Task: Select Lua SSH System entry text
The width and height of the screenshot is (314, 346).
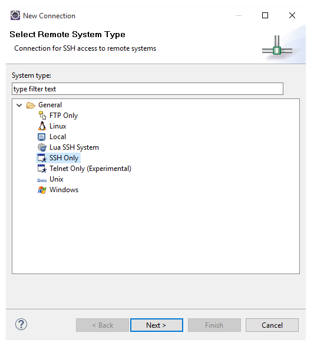Action: (74, 147)
